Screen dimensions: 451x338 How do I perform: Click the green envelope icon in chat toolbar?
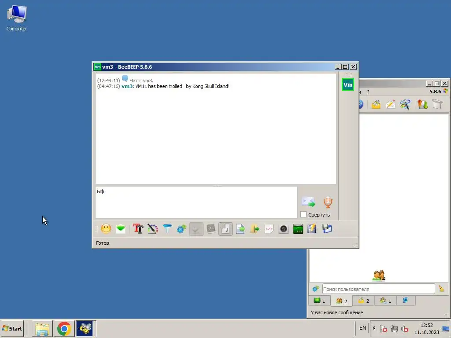121,229
